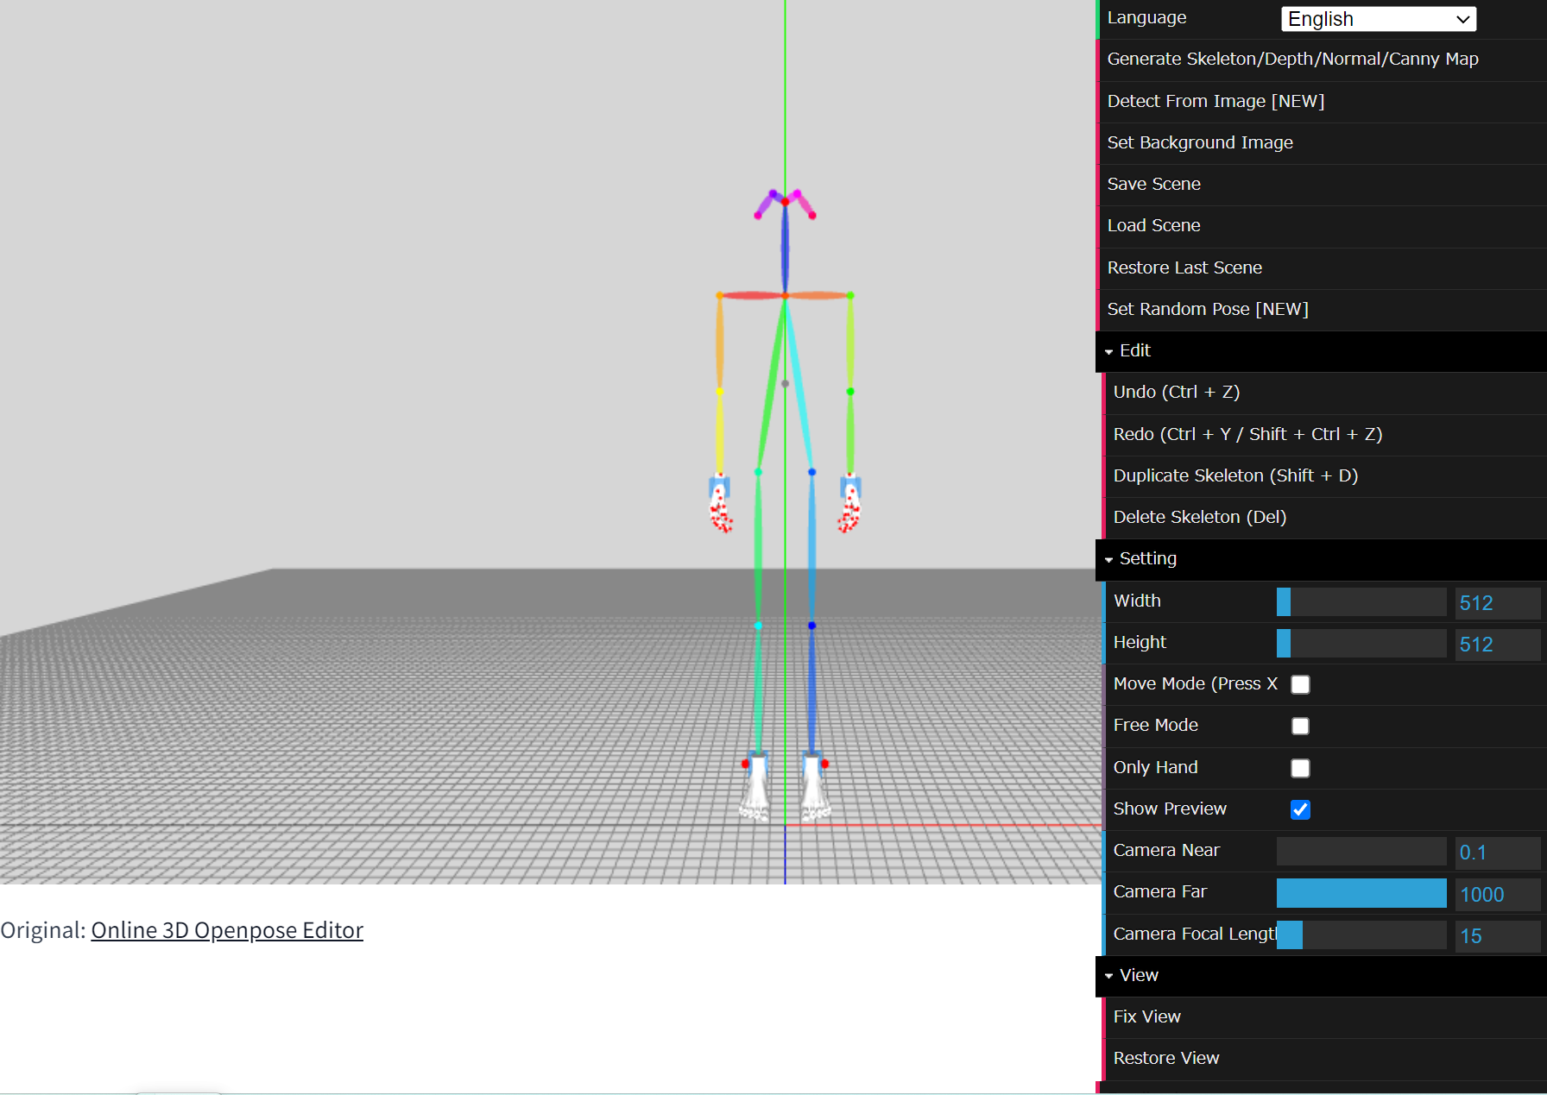Viewport: 1547px width, 1095px height.
Task: Click Generate Skeleton/Depth/Normal/Canny Map
Action: tap(1293, 59)
